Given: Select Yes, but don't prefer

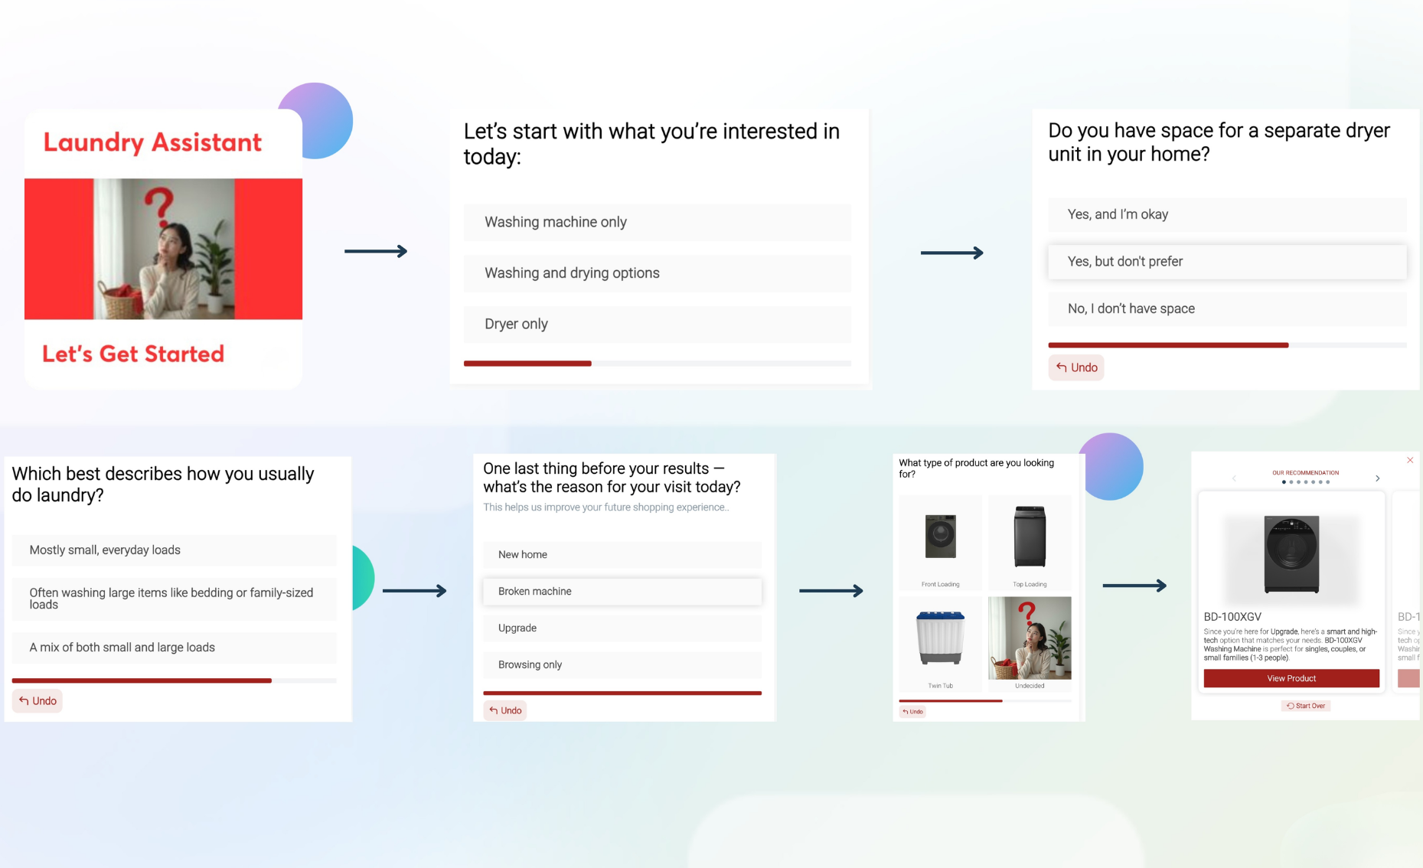Looking at the screenshot, I should pos(1227,262).
